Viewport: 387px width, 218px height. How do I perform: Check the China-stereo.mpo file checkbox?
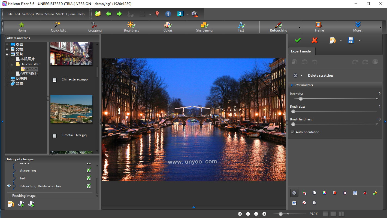54,80
